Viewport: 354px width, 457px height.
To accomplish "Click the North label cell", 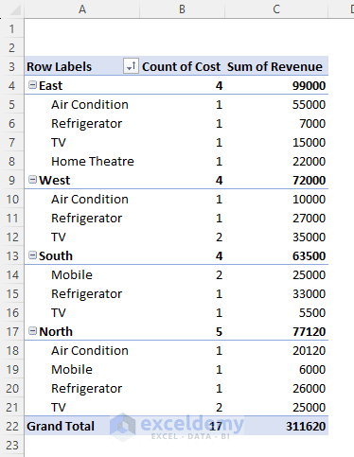I will pyautogui.click(x=56, y=331).
